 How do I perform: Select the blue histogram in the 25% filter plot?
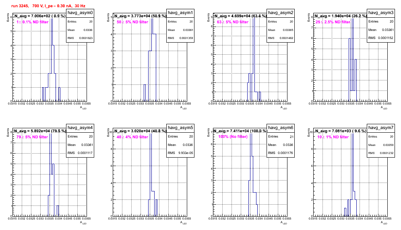pyautogui.click(x=353, y=60)
